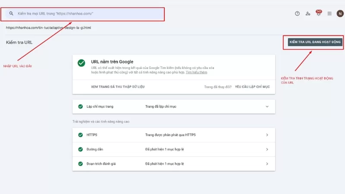This screenshot has width=345, height=194.
Task: Click YÊU CẦU LẬP CHỈ MỤC
Action: [x=252, y=87]
